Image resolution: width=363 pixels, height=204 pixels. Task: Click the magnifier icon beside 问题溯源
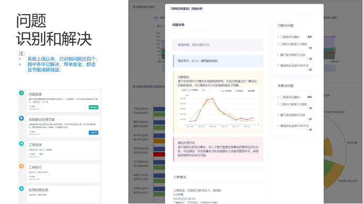click(x=21, y=93)
